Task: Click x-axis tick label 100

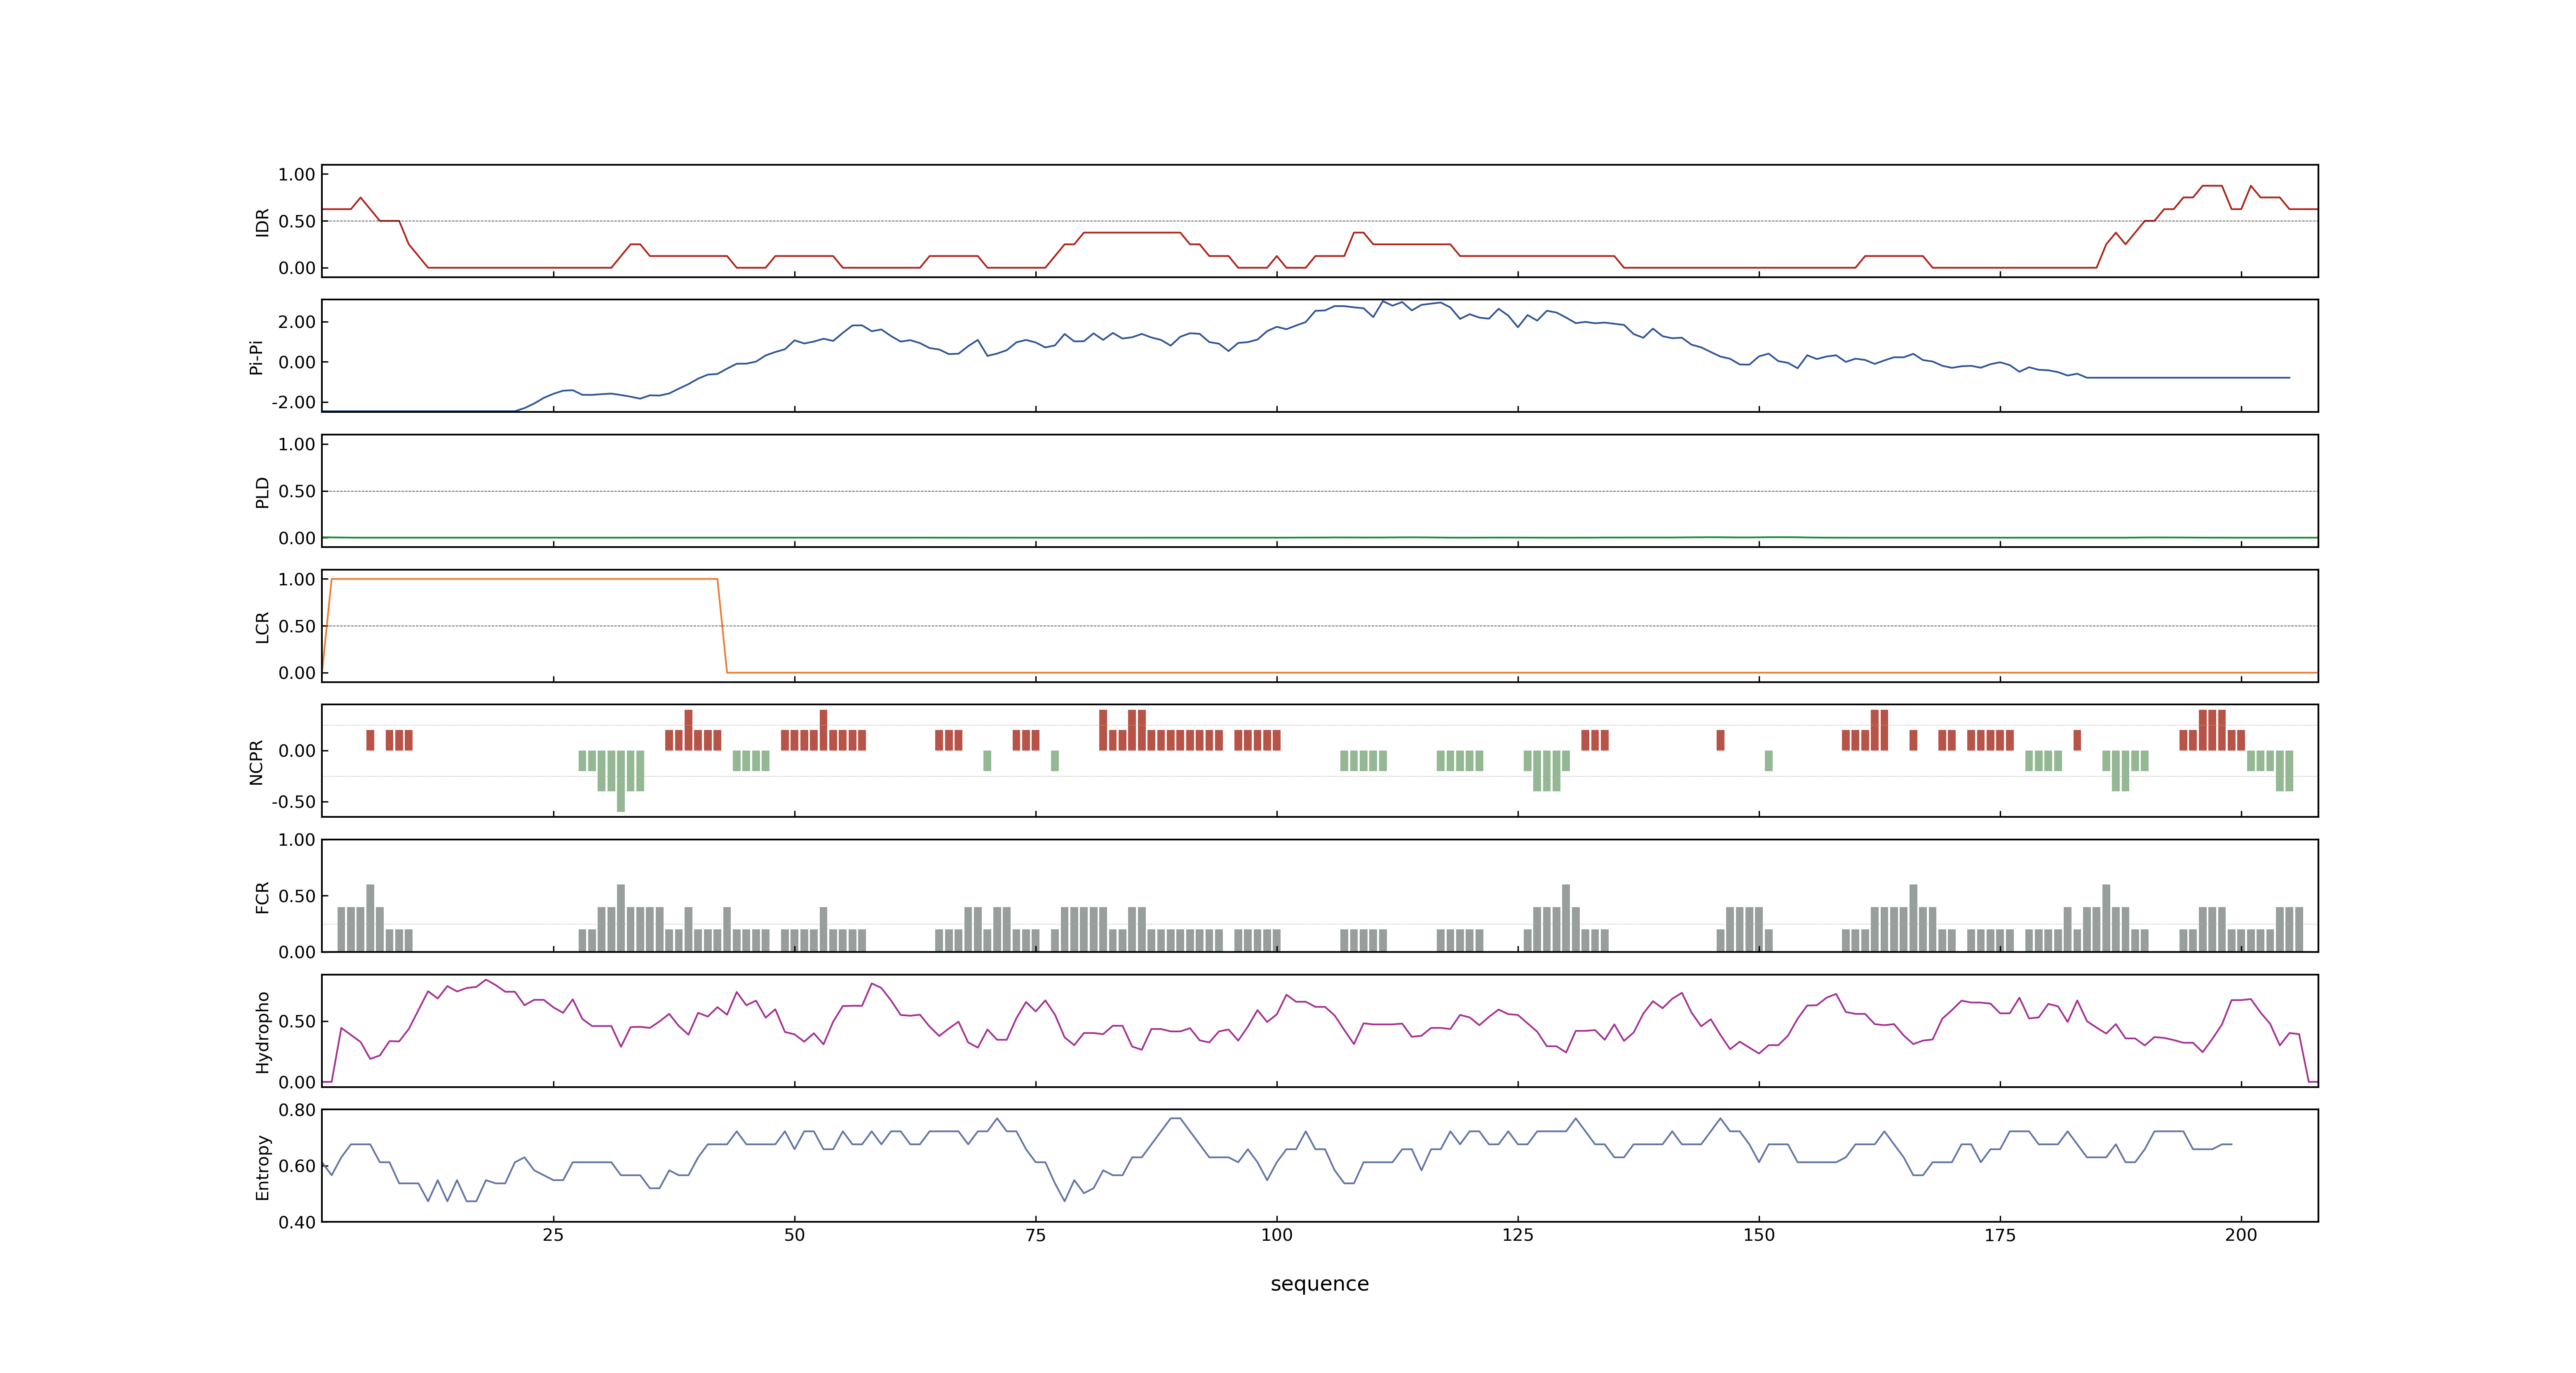Action: [x=1276, y=1234]
